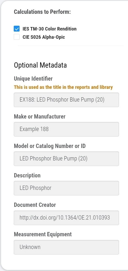The image size is (128, 271).
Task: Click the Description field containing 'LED Phosphor'
Action: point(66,188)
